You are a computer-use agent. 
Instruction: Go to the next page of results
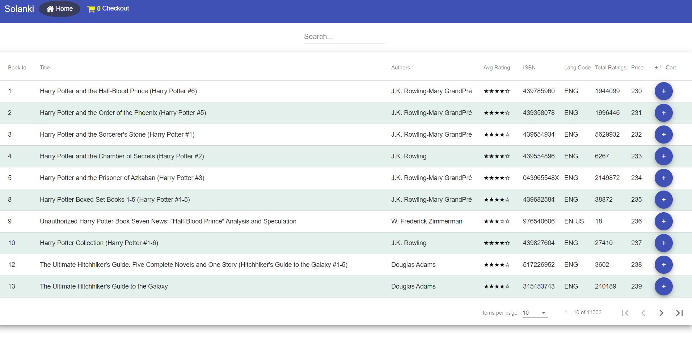click(x=661, y=313)
